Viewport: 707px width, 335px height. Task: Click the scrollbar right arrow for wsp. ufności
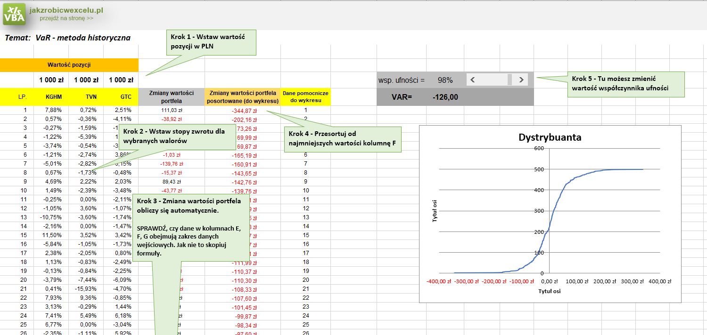pyautogui.click(x=521, y=80)
